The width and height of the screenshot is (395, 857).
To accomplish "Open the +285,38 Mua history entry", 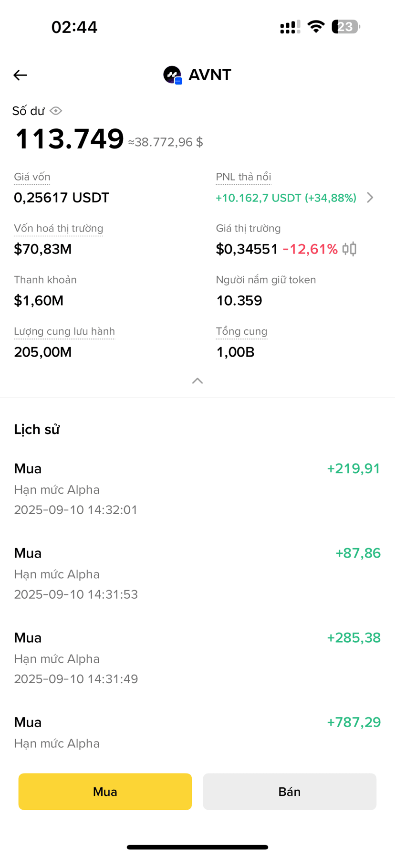I will click(x=197, y=658).
